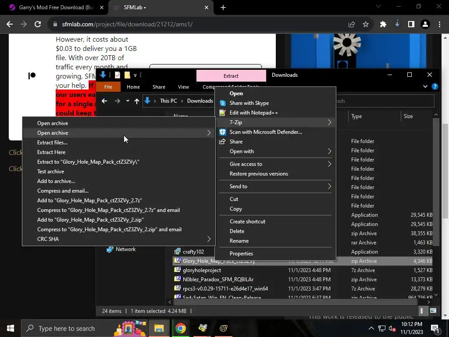Open the Chrome tab search dropdown
This screenshot has width=449, height=337.
coord(378,6)
